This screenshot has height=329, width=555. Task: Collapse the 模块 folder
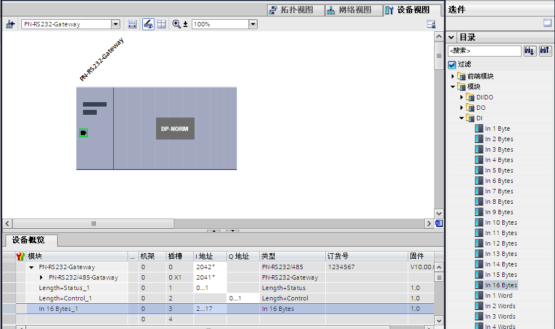pyautogui.click(x=453, y=87)
